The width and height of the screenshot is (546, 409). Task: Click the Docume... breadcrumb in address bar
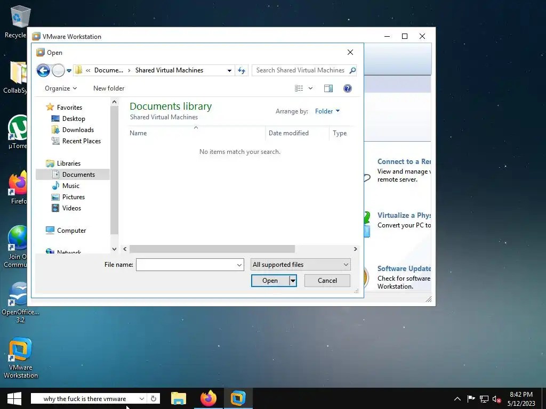(109, 70)
